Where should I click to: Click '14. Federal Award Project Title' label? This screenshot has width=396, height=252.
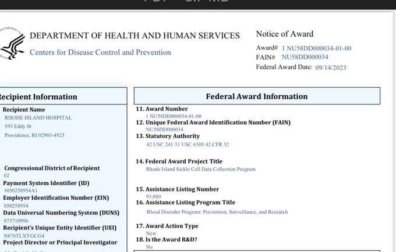179,161
